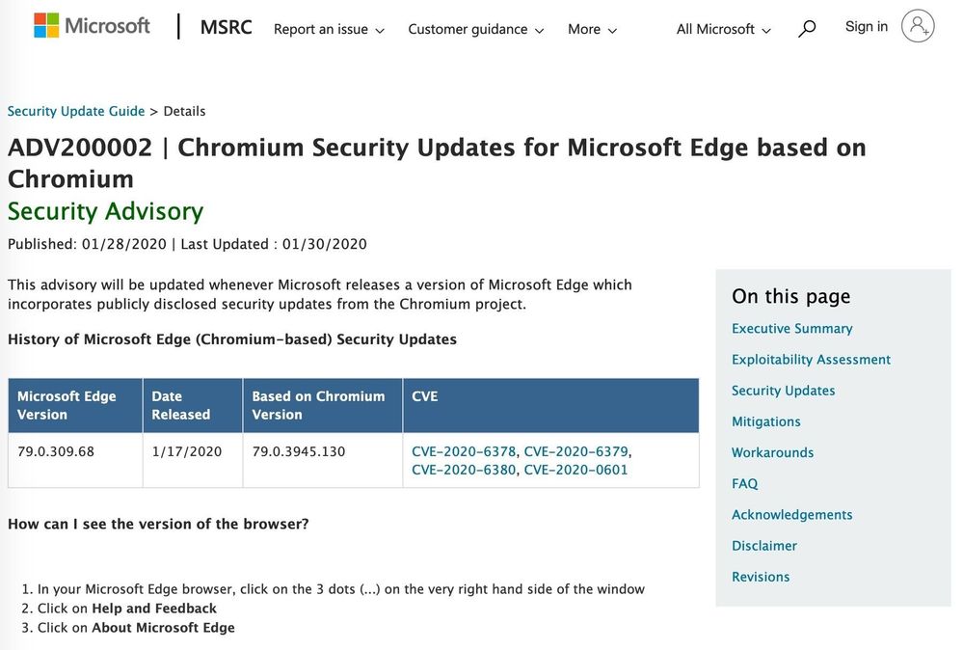
Task: Click the Microsoft logo
Action: click(92, 26)
